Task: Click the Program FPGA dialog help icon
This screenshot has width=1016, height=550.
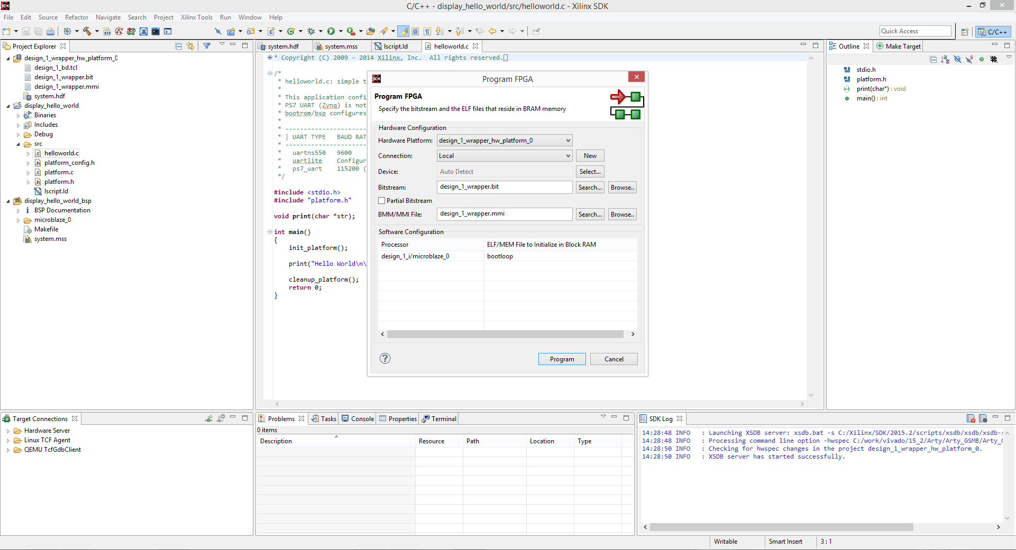Action: [x=385, y=358]
